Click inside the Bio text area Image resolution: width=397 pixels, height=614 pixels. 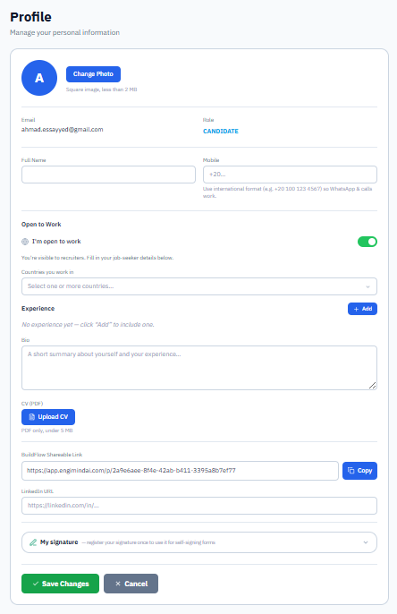click(199, 368)
